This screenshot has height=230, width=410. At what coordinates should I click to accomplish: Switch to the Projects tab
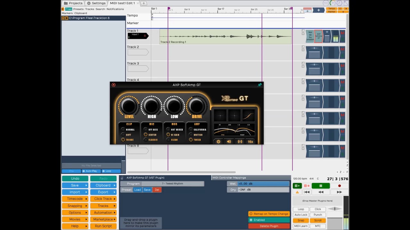73,3
